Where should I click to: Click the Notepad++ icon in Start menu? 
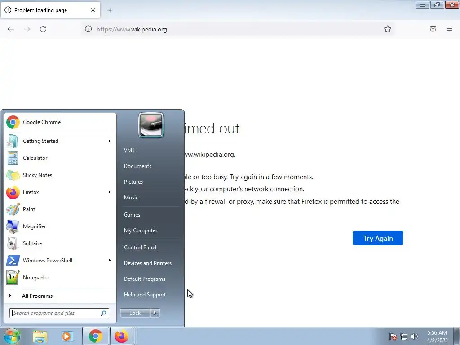point(13,278)
